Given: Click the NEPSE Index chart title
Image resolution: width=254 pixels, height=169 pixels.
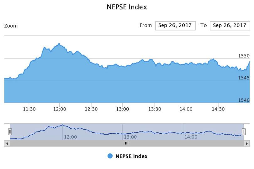Looking at the screenshot, I should [x=127, y=7].
